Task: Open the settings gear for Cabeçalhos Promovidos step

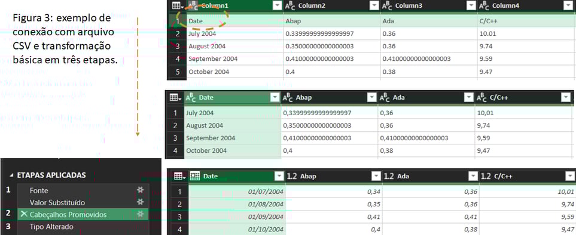Action: click(x=140, y=215)
